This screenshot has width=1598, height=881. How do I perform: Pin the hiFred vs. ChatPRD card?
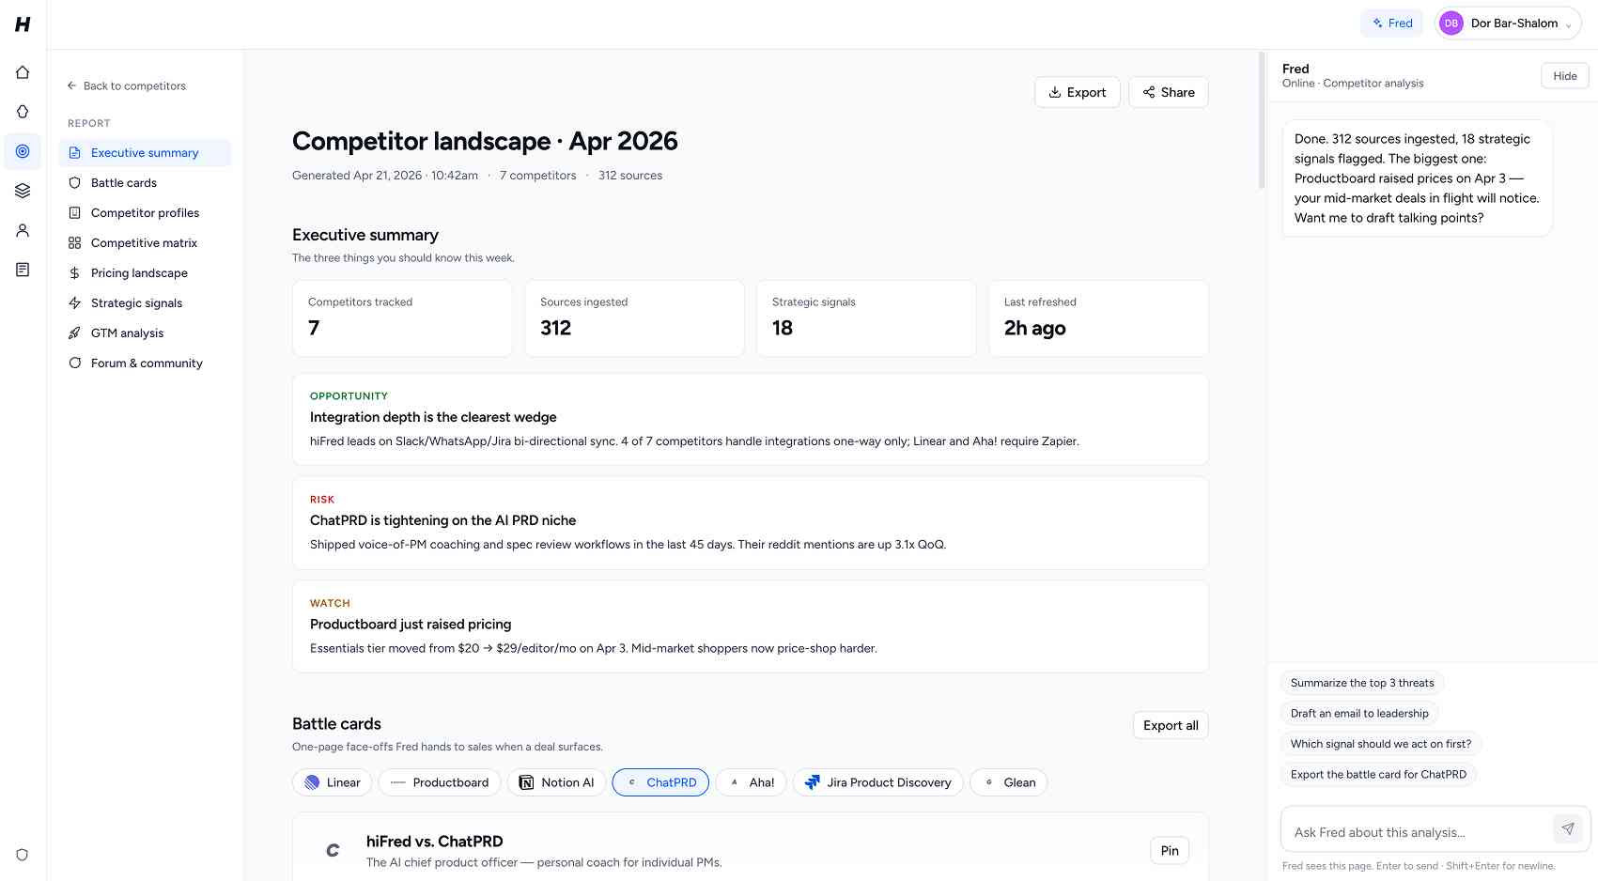[1170, 851]
